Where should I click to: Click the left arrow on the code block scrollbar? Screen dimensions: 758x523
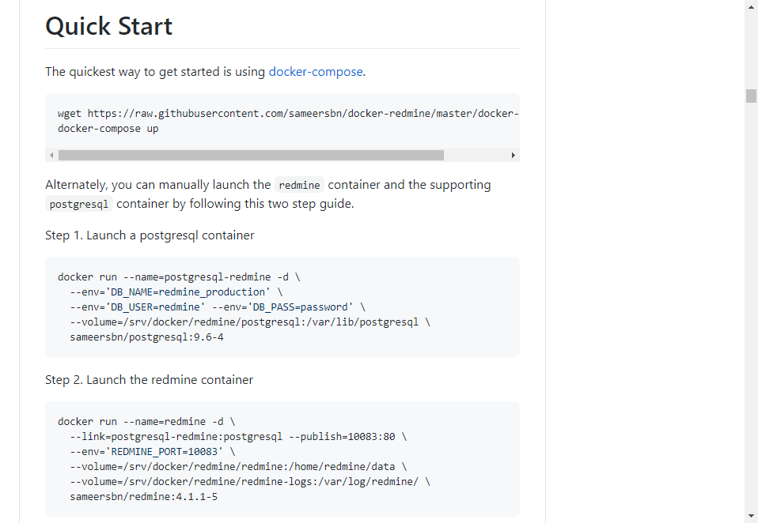(x=51, y=155)
